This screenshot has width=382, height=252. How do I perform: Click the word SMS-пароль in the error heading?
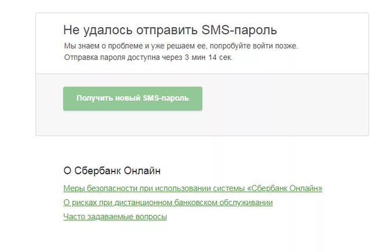click(x=239, y=30)
